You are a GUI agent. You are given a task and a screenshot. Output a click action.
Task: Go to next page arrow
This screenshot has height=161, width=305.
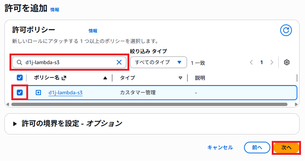tap(271, 62)
